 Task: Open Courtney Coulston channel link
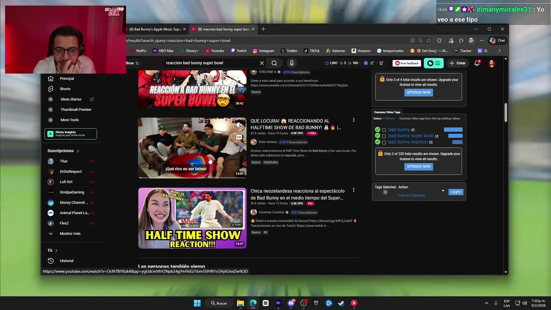(x=272, y=212)
